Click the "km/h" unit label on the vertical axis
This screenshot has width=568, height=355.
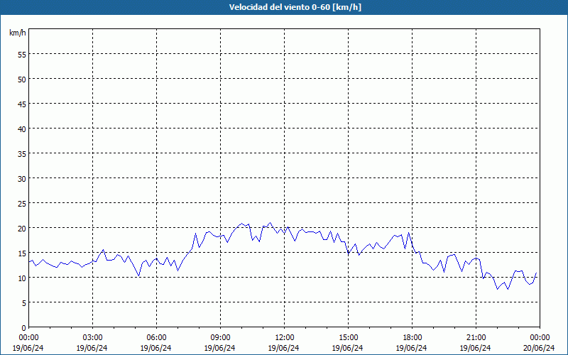click(x=18, y=33)
